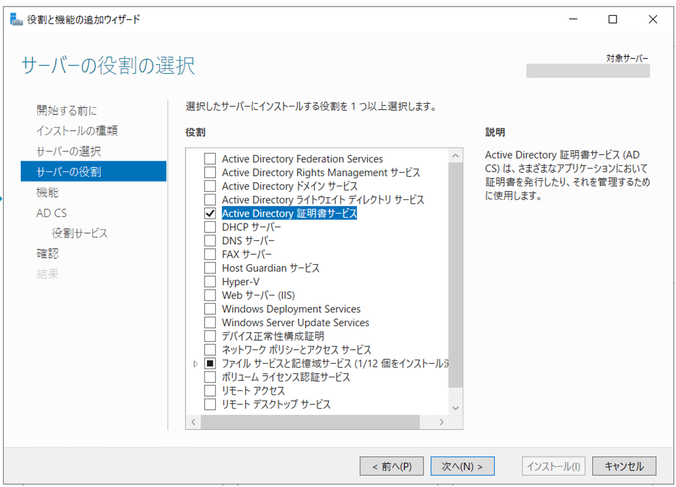Viewport: 676px width, 487px height.
Task: Check リモート アクセス checkbox
Action: point(210,391)
